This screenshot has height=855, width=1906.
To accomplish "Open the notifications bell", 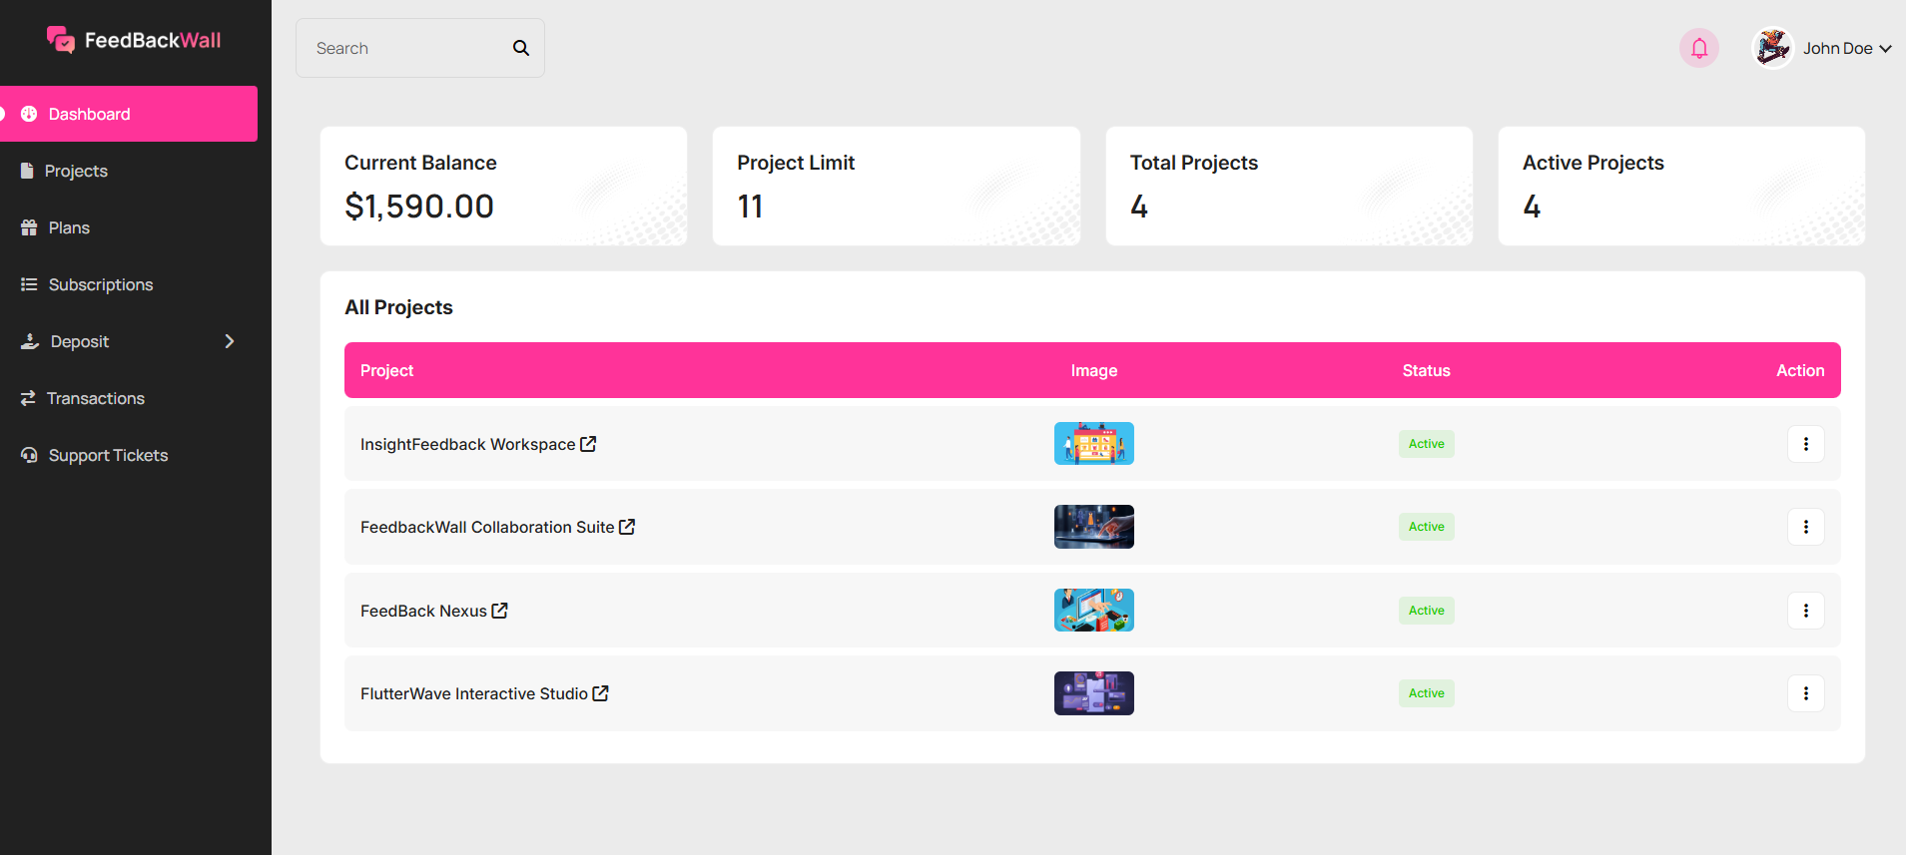I will pyautogui.click(x=1698, y=48).
